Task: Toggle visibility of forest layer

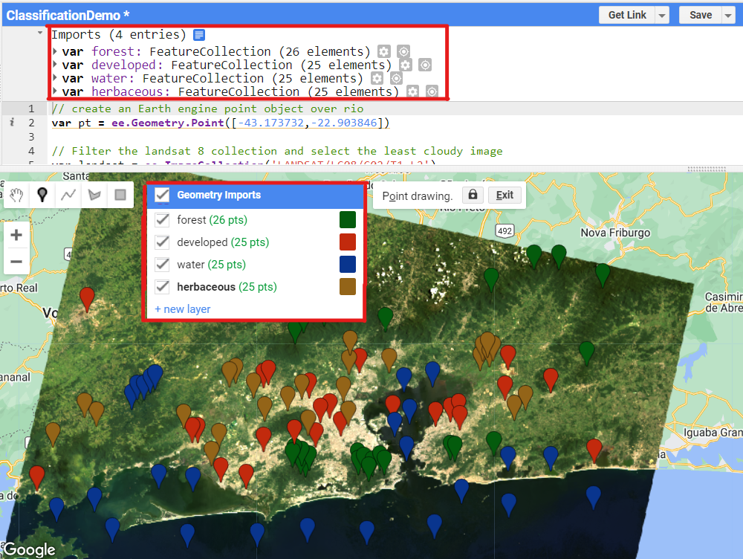Action: click(162, 219)
